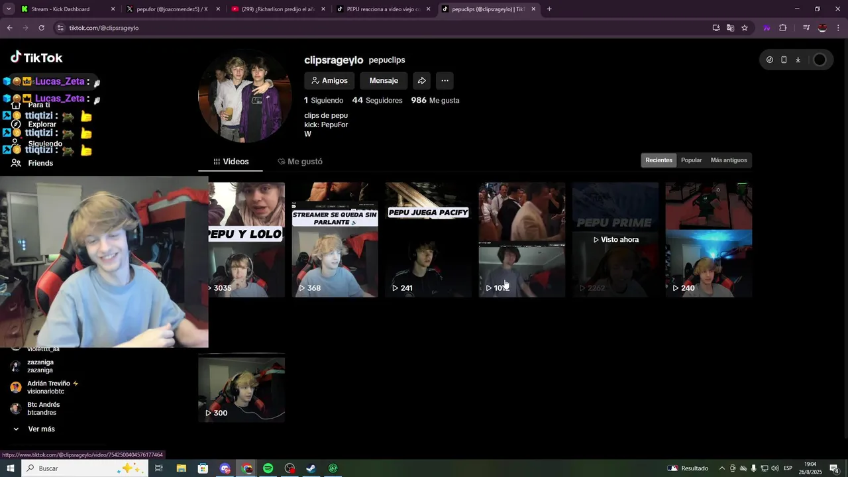Expand Ver más in following accounts list
This screenshot has width=848, height=477.
coord(34,429)
